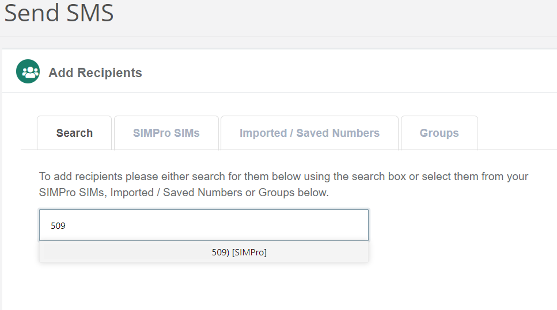Click "Imported / Saved Numbers" in instruction paragraph
This screenshot has width=557, height=310.
click(176, 193)
